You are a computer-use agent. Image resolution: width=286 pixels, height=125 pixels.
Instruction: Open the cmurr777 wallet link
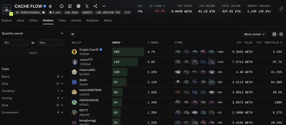86,60
